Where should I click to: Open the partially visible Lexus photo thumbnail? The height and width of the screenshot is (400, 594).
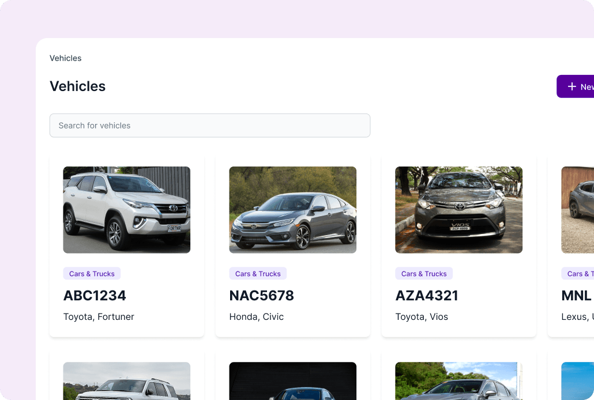click(x=578, y=210)
